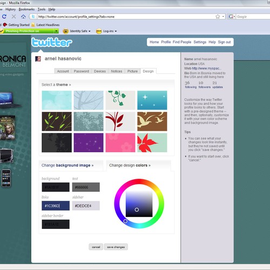Choose the pale blue tree branches theme

[89, 100]
